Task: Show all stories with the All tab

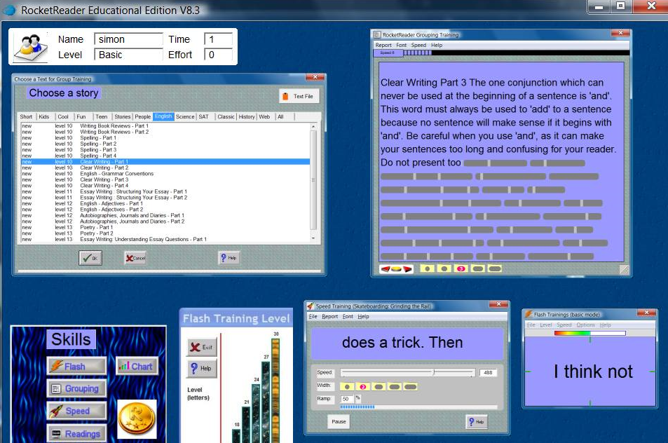Action: tap(280, 117)
